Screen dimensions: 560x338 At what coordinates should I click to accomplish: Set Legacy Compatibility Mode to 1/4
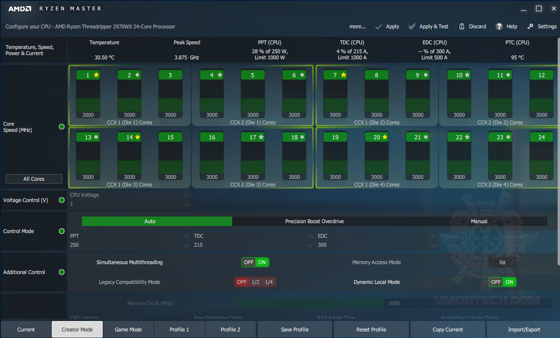point(269,282)
